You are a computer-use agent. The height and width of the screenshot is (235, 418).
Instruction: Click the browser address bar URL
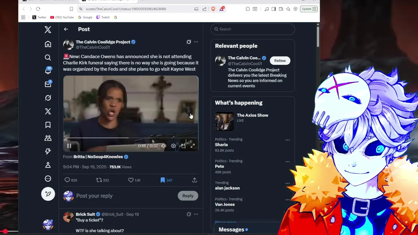pyautogui.click(x=126, y=9)
